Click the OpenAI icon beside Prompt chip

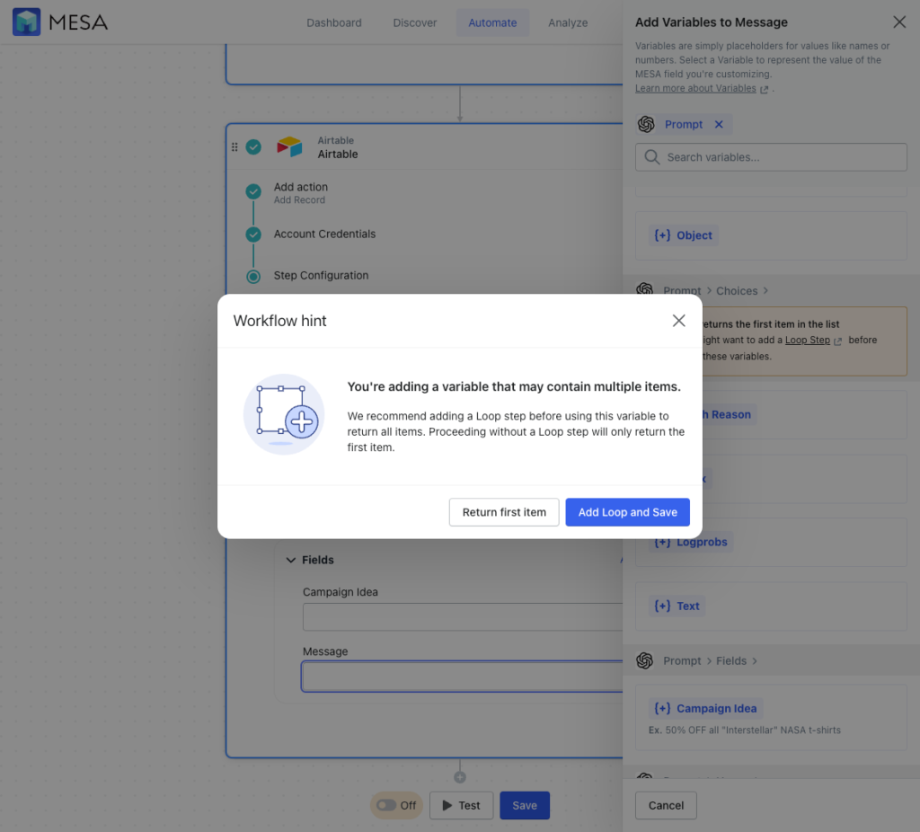click(x=646, y=124)
